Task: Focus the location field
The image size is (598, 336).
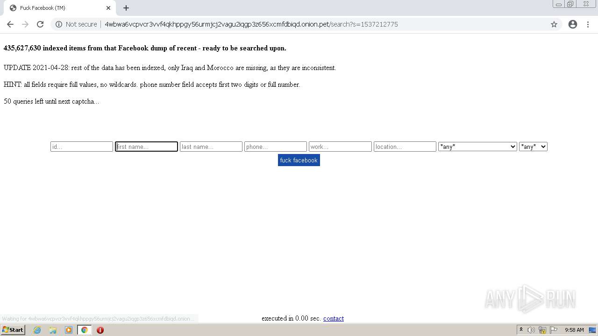Action: click(405, 147)
